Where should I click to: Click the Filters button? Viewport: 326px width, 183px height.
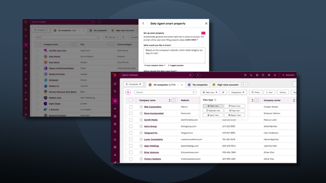pos(255,92)
